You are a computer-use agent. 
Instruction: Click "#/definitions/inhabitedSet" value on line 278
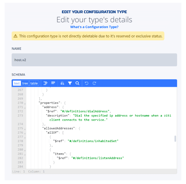tap(93, 141)
